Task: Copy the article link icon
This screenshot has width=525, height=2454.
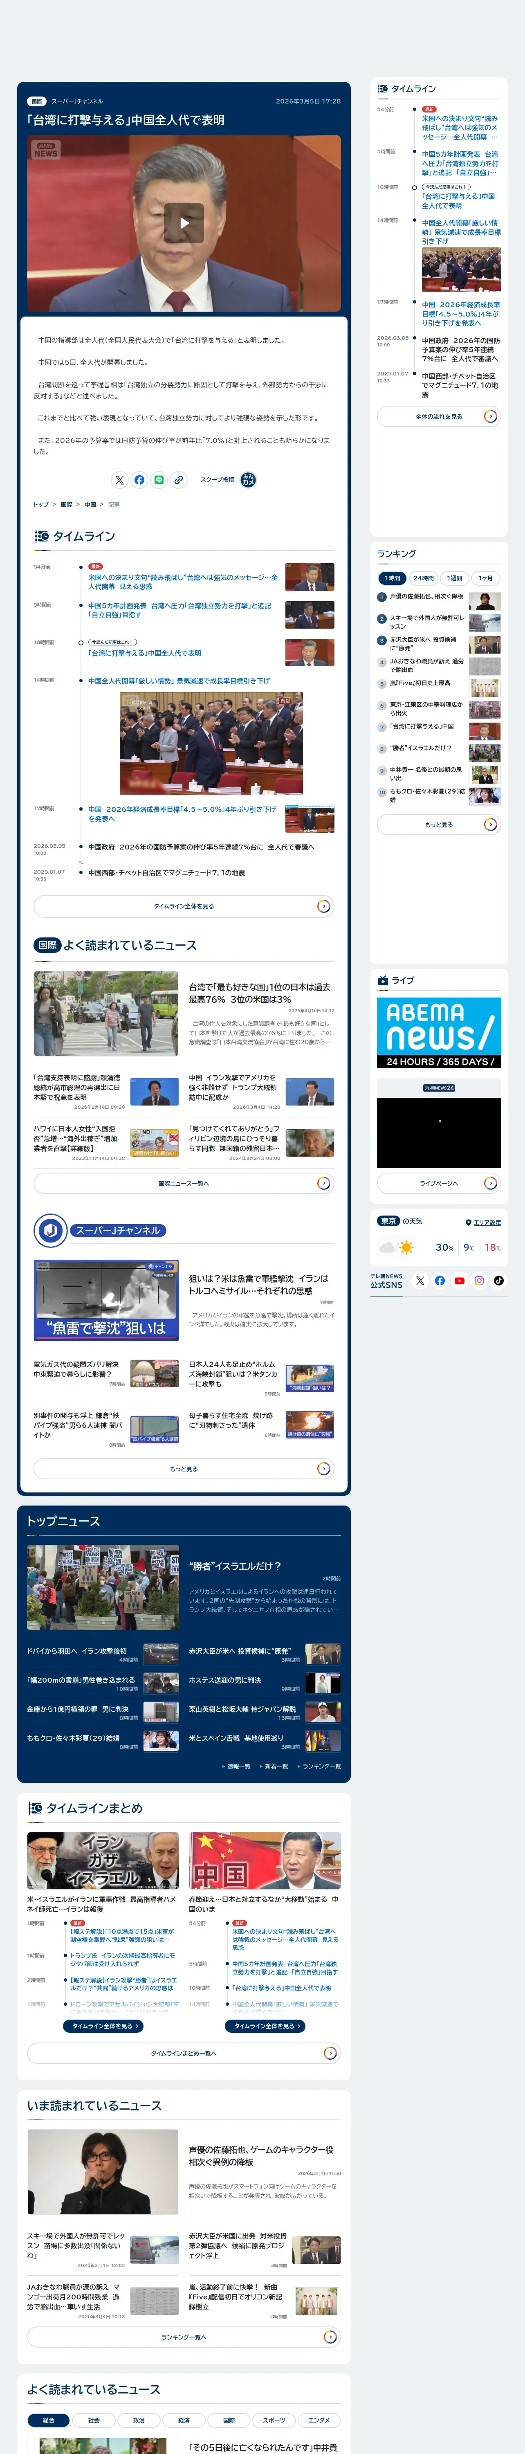Action: pos(178,480)
